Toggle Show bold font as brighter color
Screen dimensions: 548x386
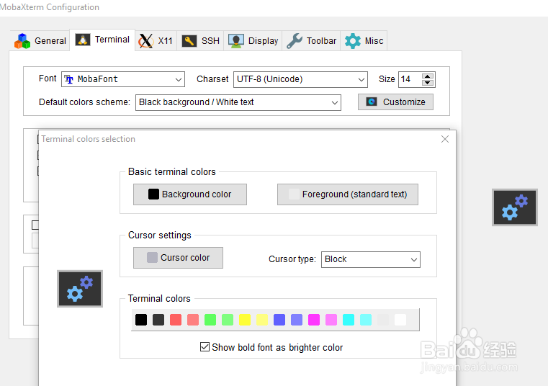205,347
